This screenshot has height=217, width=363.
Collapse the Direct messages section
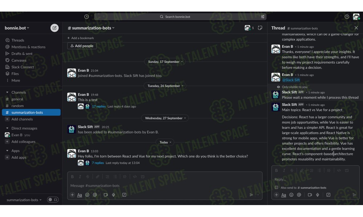tap(7, 128)
